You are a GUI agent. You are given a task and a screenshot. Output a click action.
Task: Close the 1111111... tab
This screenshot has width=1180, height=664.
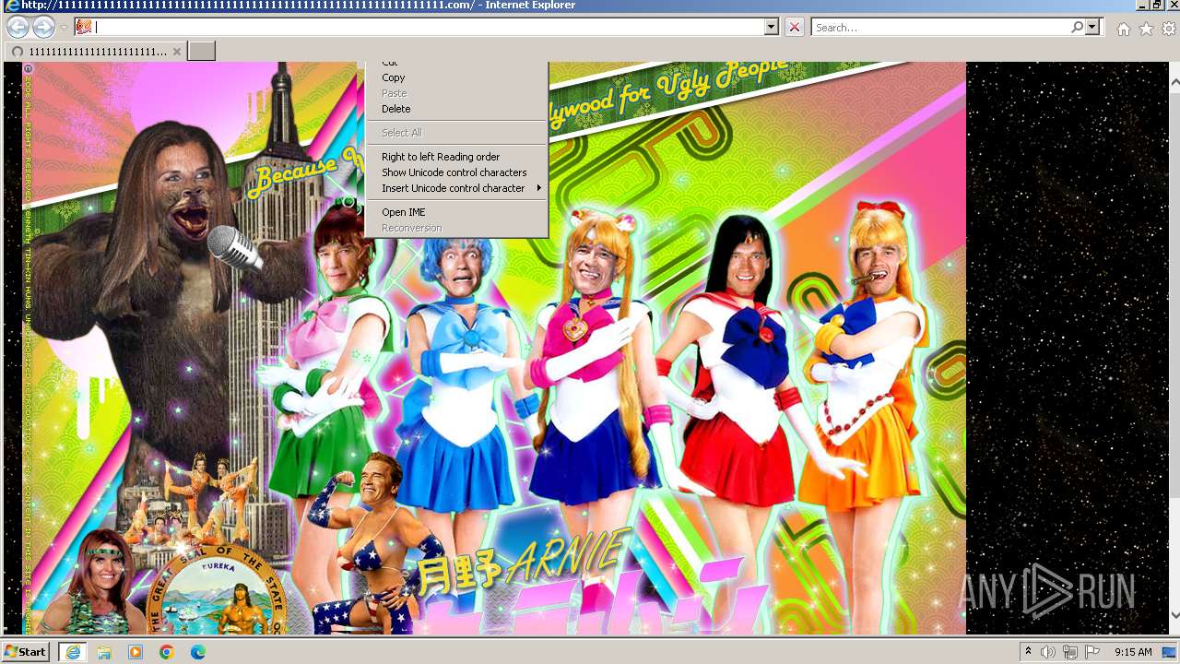pyautogui.click(x=177, y=52)
